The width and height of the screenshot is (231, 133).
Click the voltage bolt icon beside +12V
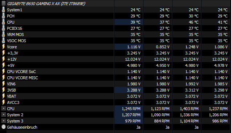click(3, 59)
